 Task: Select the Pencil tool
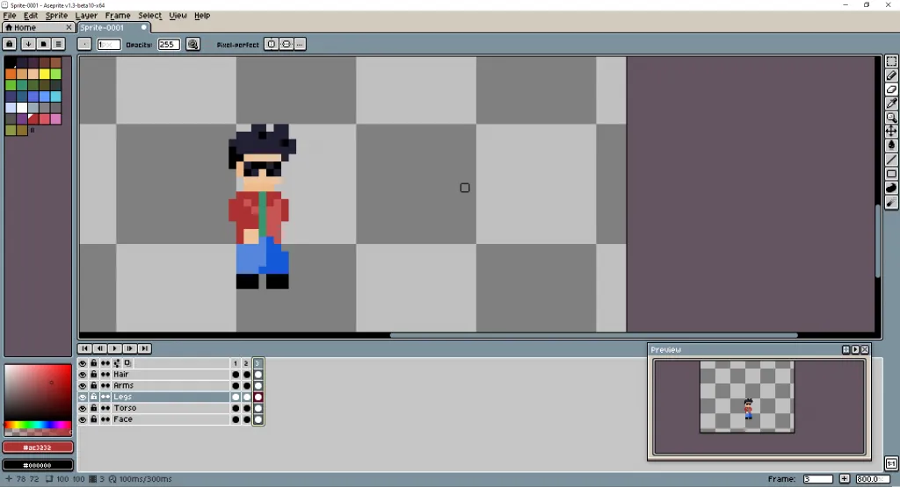point(891,75)
